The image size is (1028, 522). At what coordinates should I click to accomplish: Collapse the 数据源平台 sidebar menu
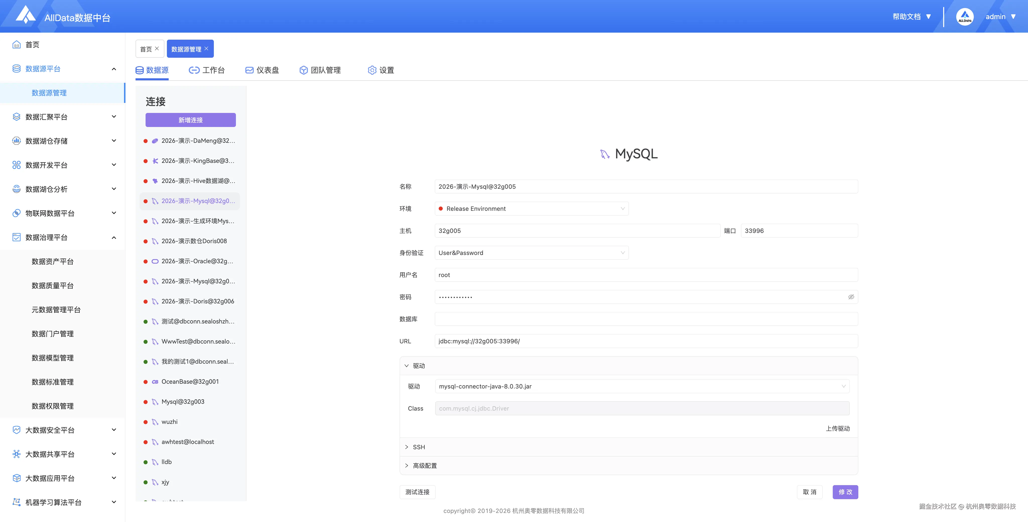click(x=114, y=69)
